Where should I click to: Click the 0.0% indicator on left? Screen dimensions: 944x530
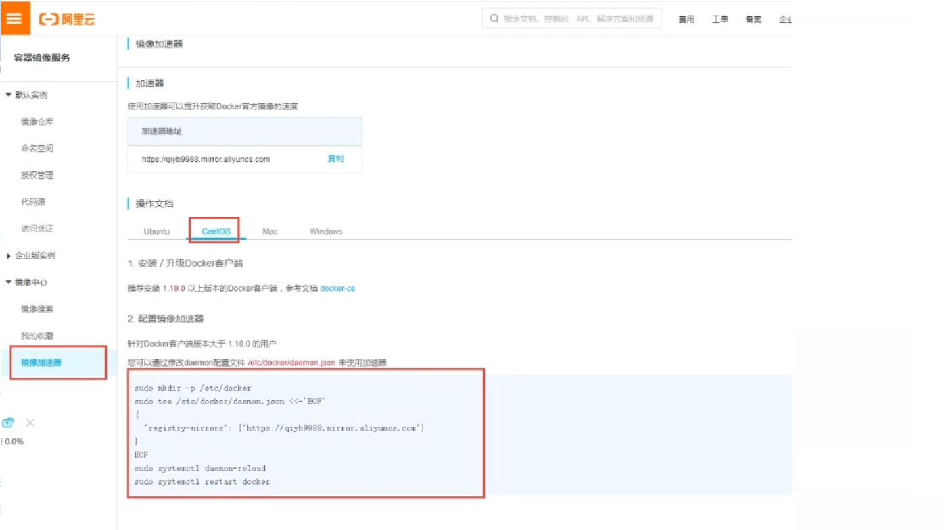point(14,441)
